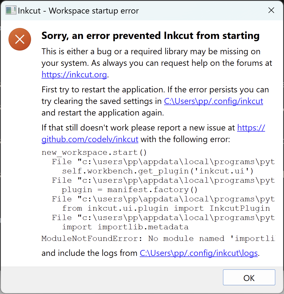Close the Workspace startup error dialog

pos(271,10)
